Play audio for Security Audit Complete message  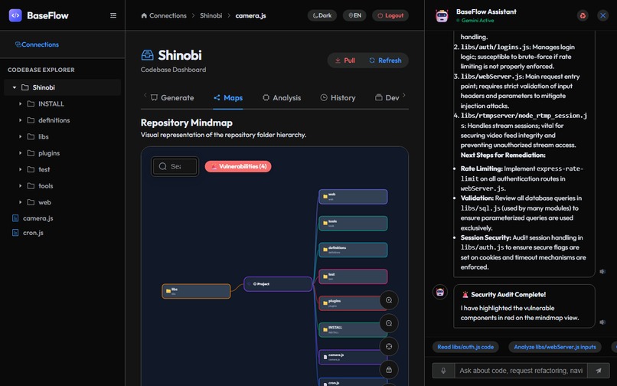point(602,322)
